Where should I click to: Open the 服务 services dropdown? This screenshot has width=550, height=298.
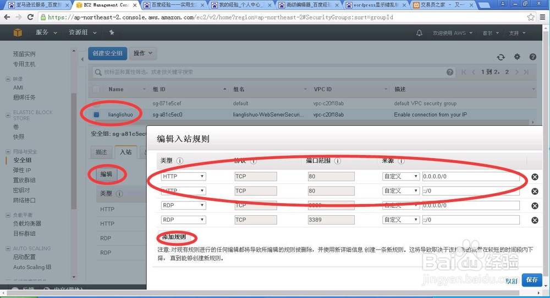pyautogui.click(x=46, y=32)
